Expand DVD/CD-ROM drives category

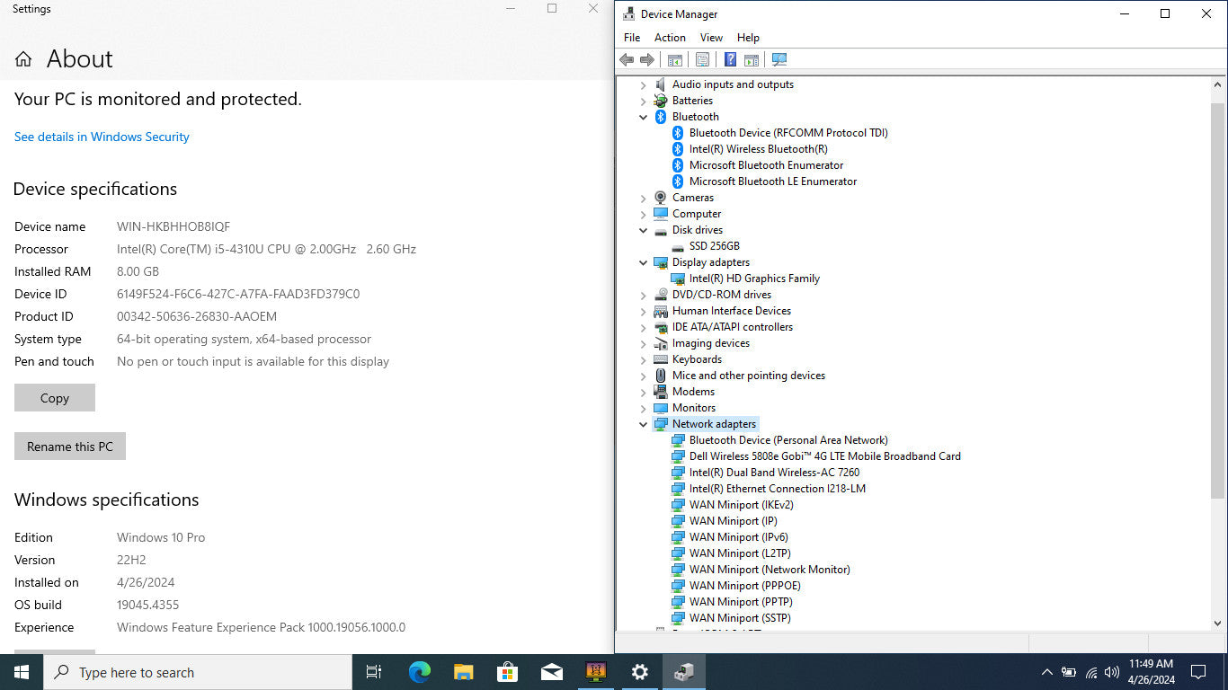tap(643, 295)
